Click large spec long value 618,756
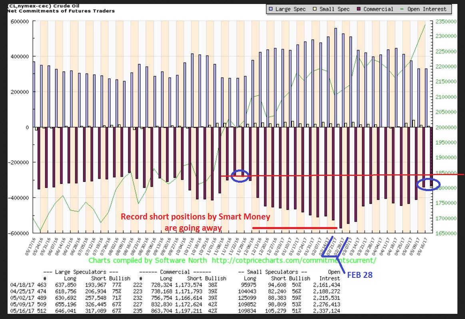This screenshot has height=319, width=465. [66, 291]
